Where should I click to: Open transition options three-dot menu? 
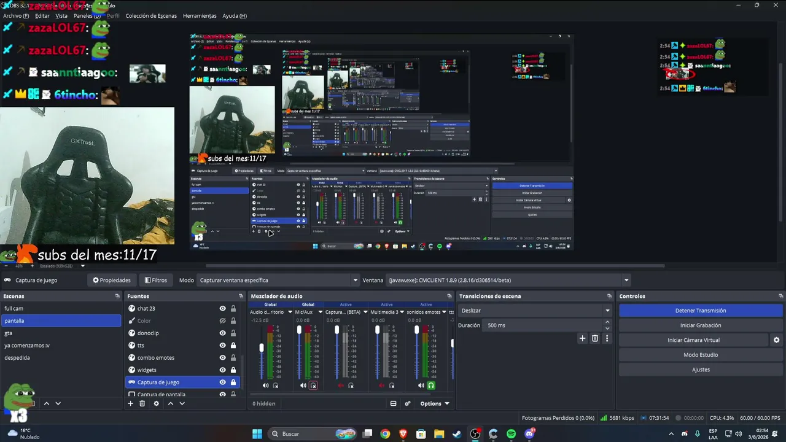pyautogui.click(x=607, y=338)
